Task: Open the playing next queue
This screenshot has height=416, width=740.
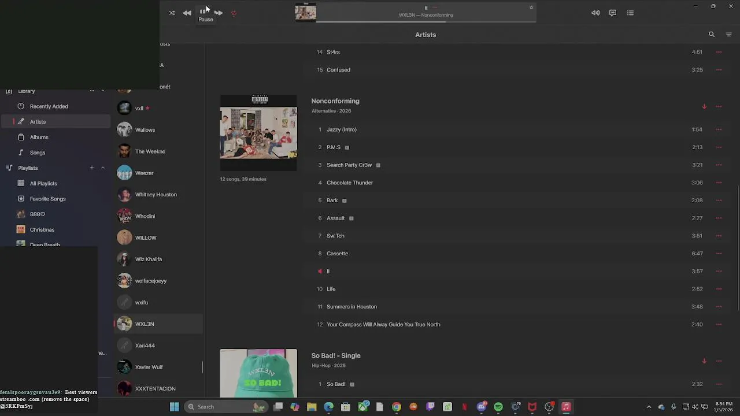Action: 630,13
